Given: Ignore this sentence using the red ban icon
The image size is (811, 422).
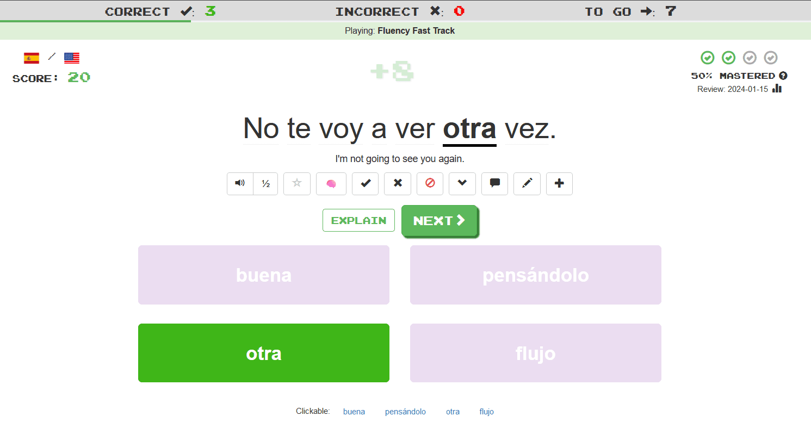Looking at the screenshot, I should tap(430, 184).
